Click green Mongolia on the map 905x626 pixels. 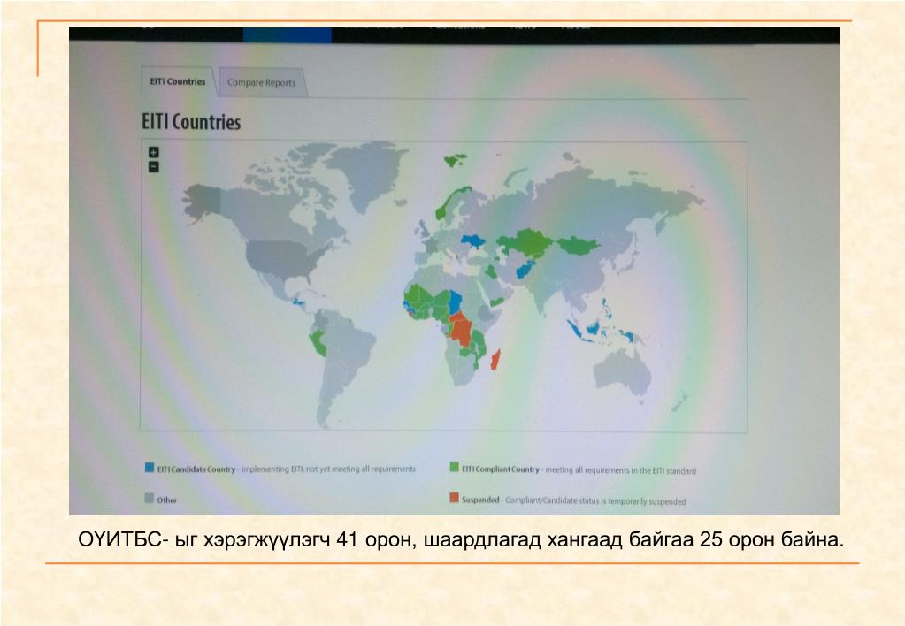[578, 245]
